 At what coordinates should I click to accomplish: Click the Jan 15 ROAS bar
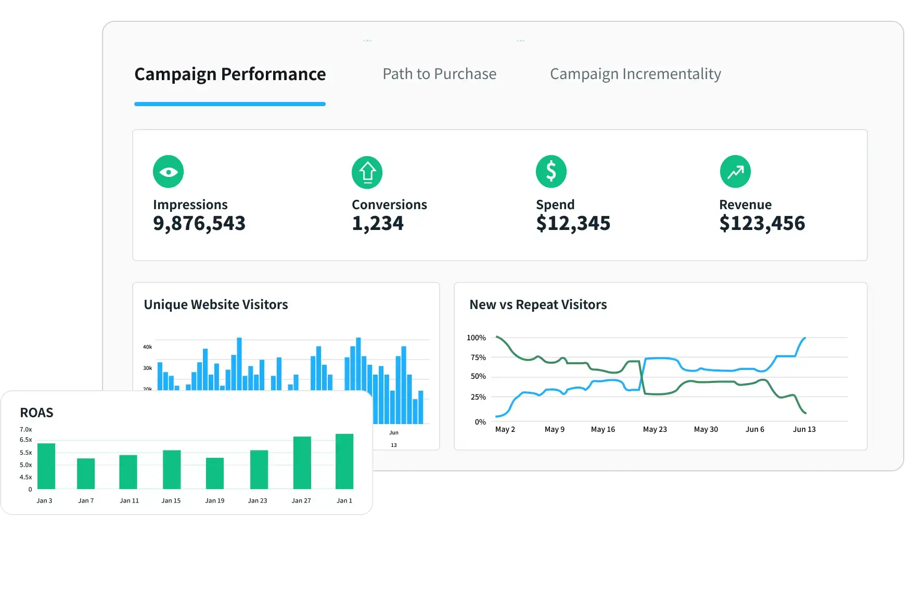coord(172,469)
